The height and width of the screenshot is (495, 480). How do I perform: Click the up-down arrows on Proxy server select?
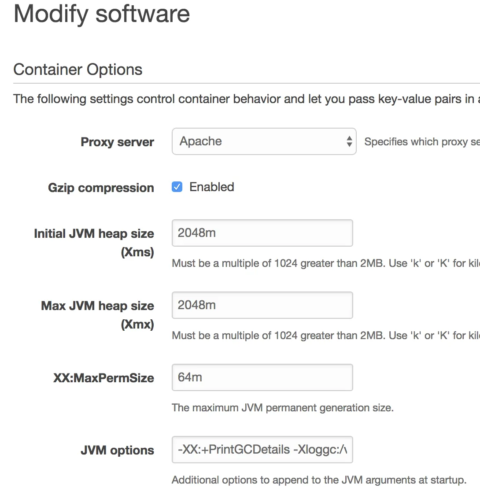click(x=349, y=141)
